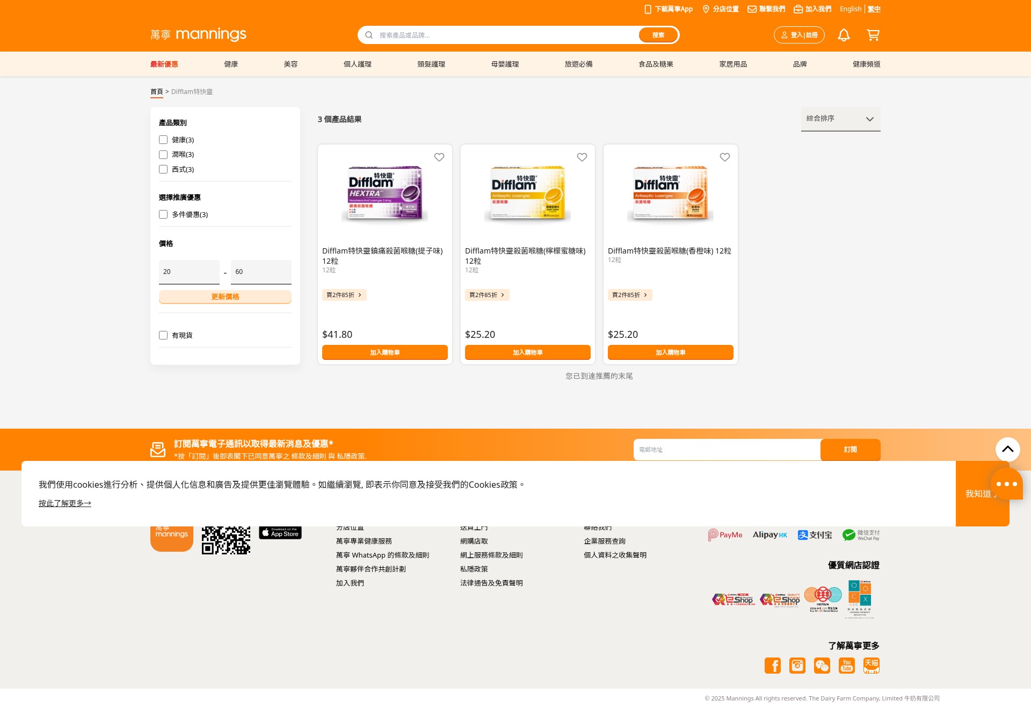Expand 買2件85折 offer on orange product

630,295
